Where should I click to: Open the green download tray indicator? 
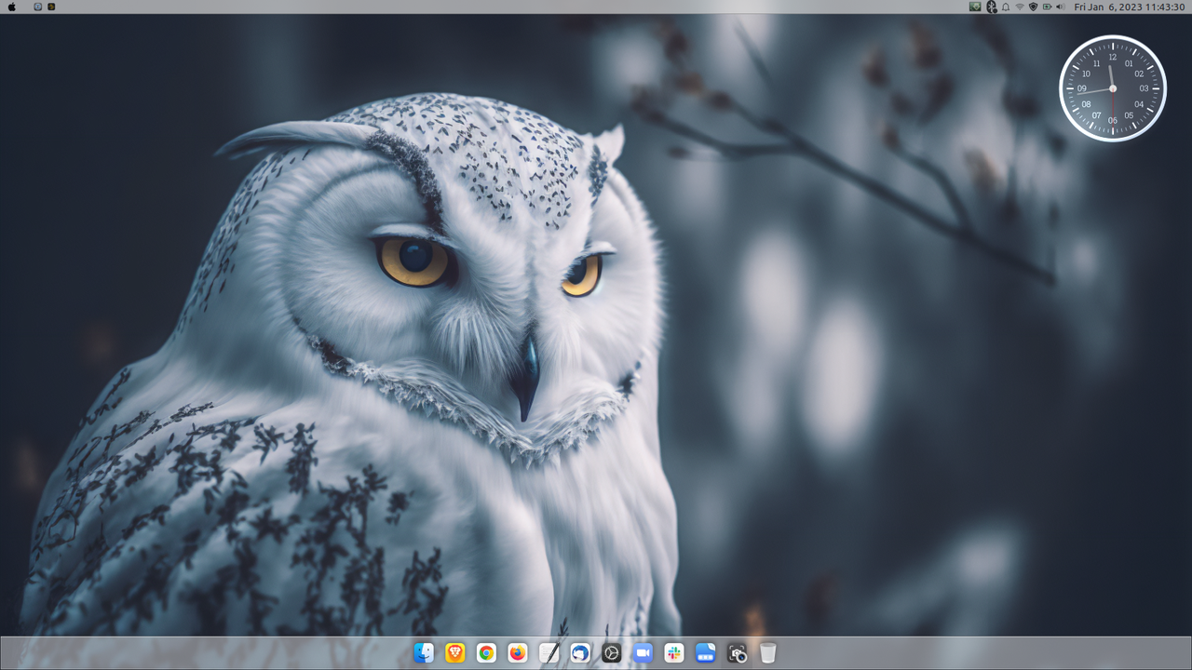[975, 7]
